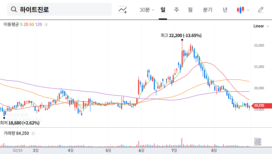This screenshot has width=272, height=154.
Task: Switch to the 분기 quarterly tab
Action: coord(208,10)
